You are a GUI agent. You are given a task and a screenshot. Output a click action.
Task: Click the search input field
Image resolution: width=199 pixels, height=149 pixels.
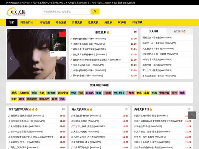pyautogui.click(x=66, y=12)
